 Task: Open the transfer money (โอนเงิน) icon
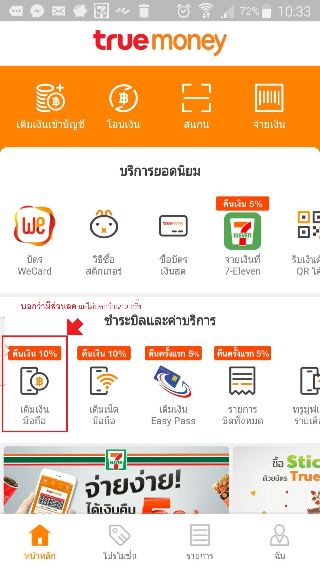pyautogui.click(x=123, y=98)
